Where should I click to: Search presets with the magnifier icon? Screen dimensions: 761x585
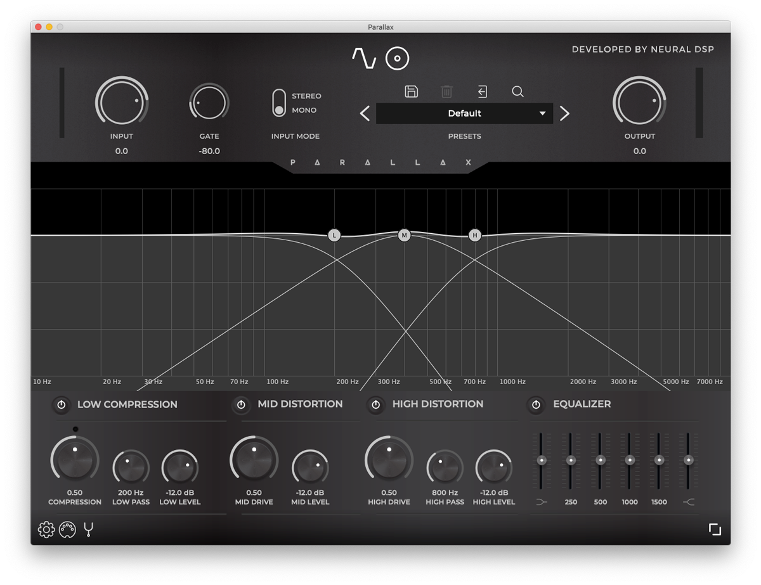point(517,91)
